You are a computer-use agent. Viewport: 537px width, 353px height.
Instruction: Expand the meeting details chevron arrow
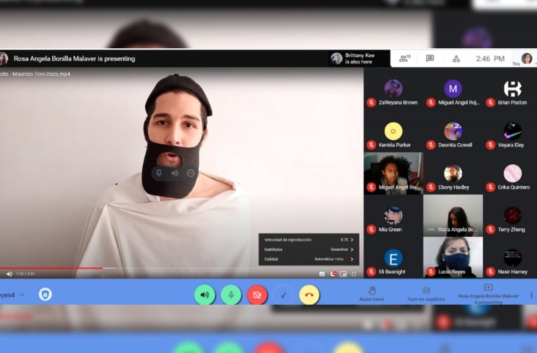point(22,295)
